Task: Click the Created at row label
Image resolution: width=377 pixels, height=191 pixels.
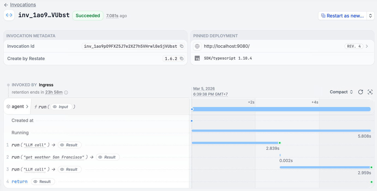Action: pos(22,120)
